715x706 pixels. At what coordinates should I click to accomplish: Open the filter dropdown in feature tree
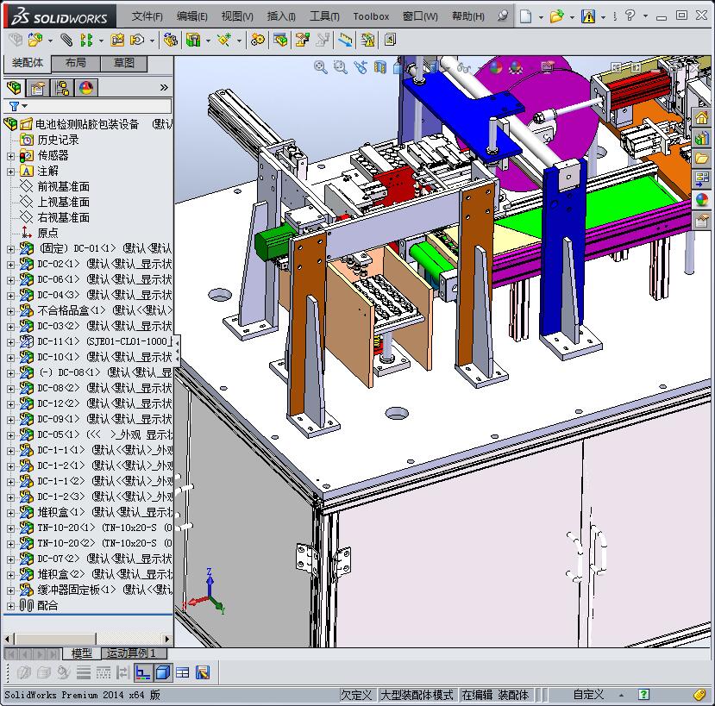[24, 106]
